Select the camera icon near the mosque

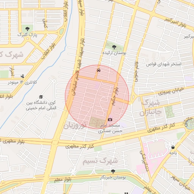110,119
